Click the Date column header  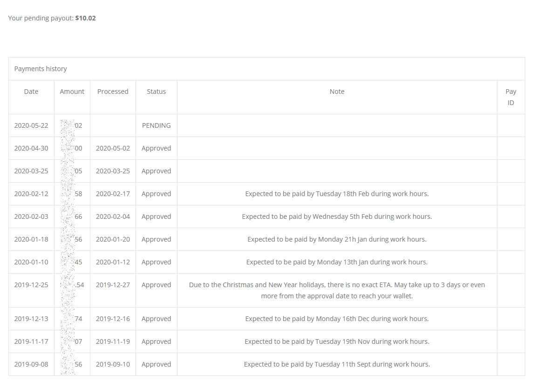(x=31, y=92)
